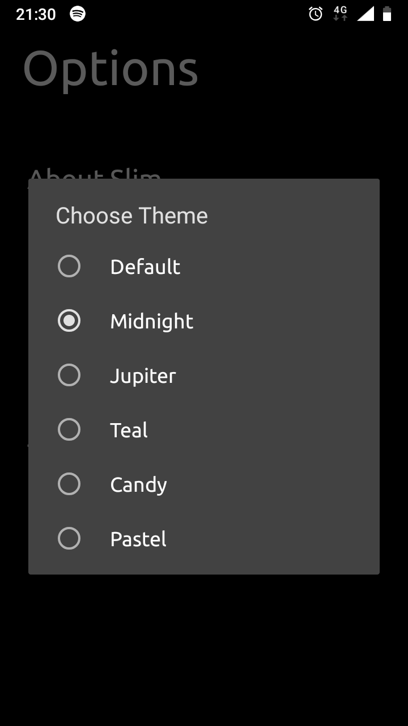408x726 pixels.
Task: Switch to the Pastel radio button
Action: [69, 539]
